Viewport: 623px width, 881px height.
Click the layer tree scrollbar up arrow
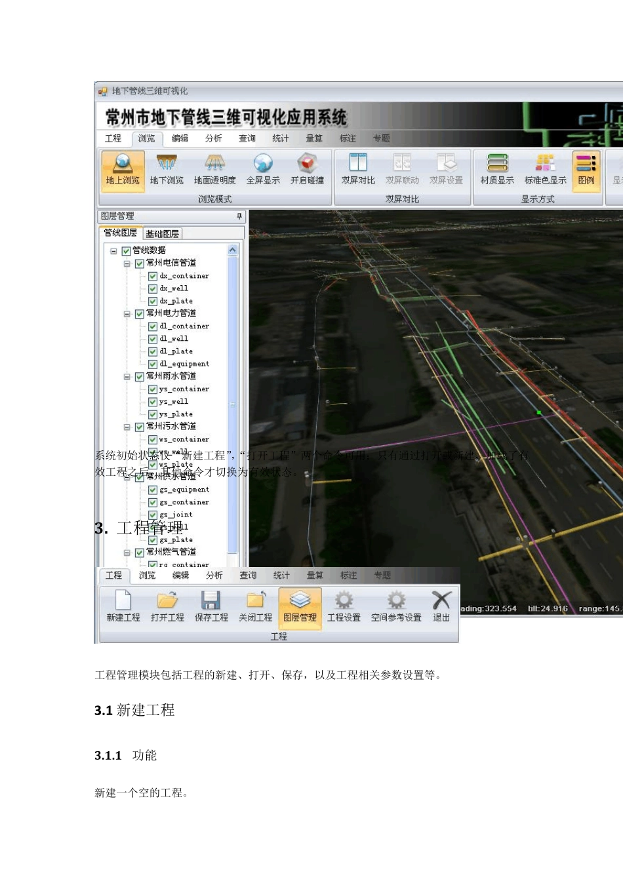tap(232, 250)
